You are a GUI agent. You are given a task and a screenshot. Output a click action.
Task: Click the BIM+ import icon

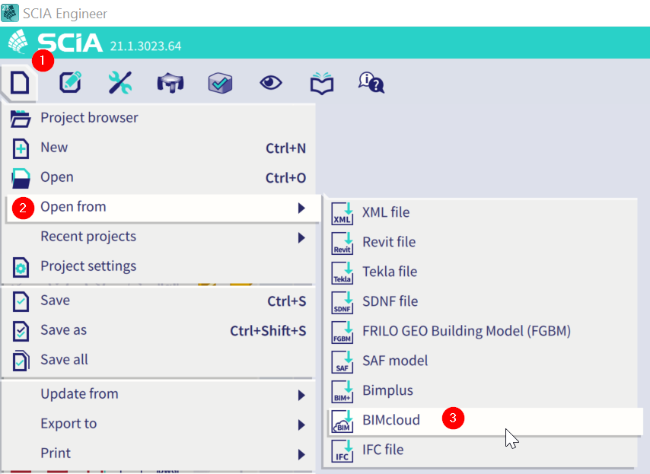click(343, 392)
